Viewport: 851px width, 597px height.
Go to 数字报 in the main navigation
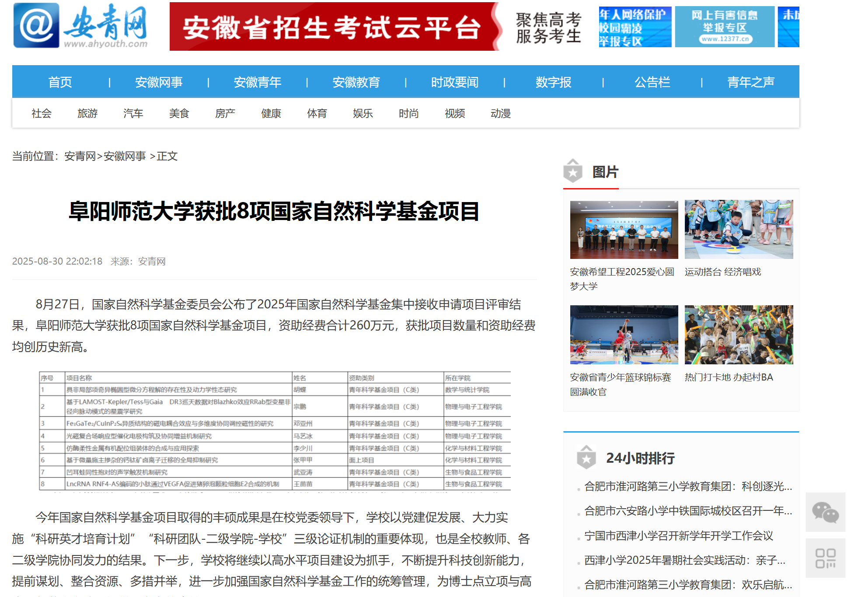click(x=553, y=82)
